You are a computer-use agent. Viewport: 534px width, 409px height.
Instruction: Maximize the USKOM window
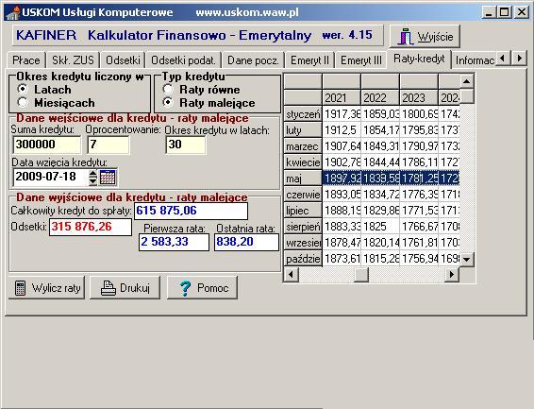click(x=505, y=12)
